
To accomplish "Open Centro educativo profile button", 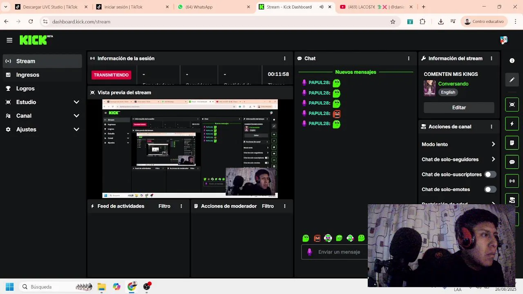I will click(485, 22).
